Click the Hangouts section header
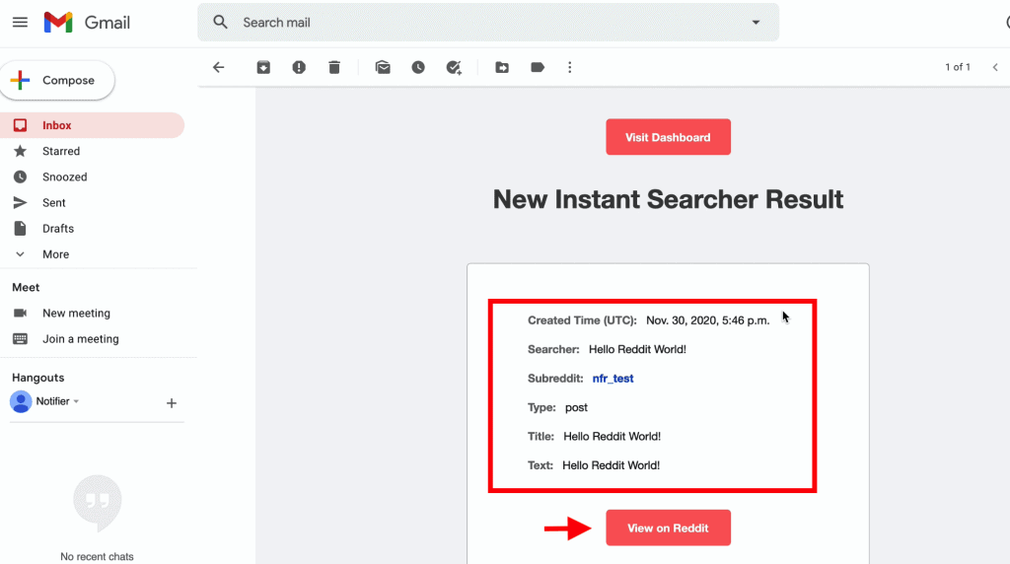1010x564 pixels. point(38,378)
